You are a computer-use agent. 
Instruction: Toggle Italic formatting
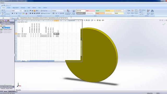[14, 13]
